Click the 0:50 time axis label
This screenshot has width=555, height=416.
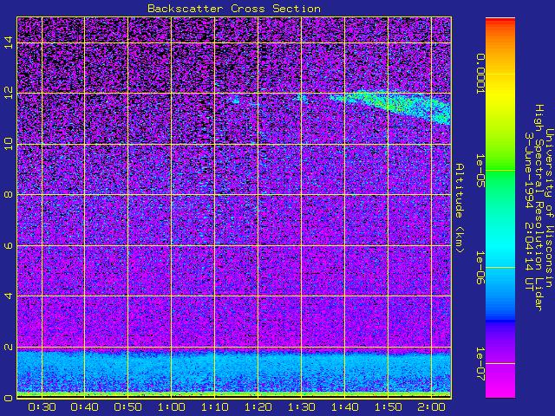click(127, 407)
